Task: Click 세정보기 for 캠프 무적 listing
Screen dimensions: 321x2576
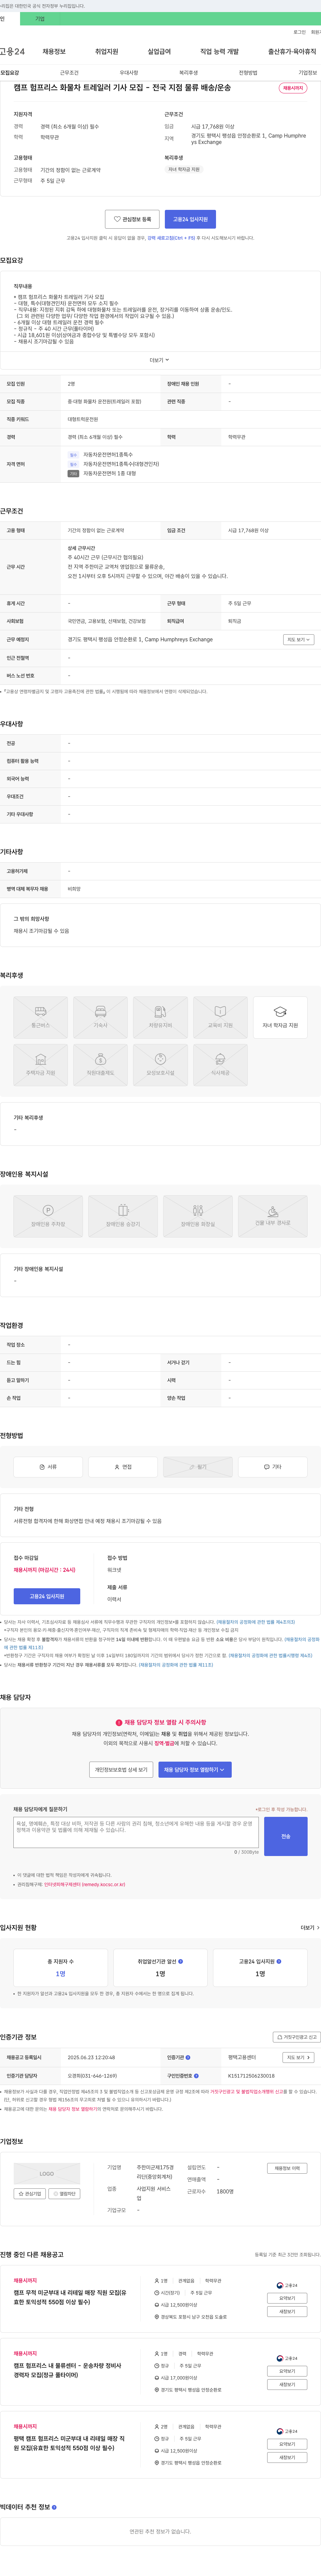Action: point(287,2311)
